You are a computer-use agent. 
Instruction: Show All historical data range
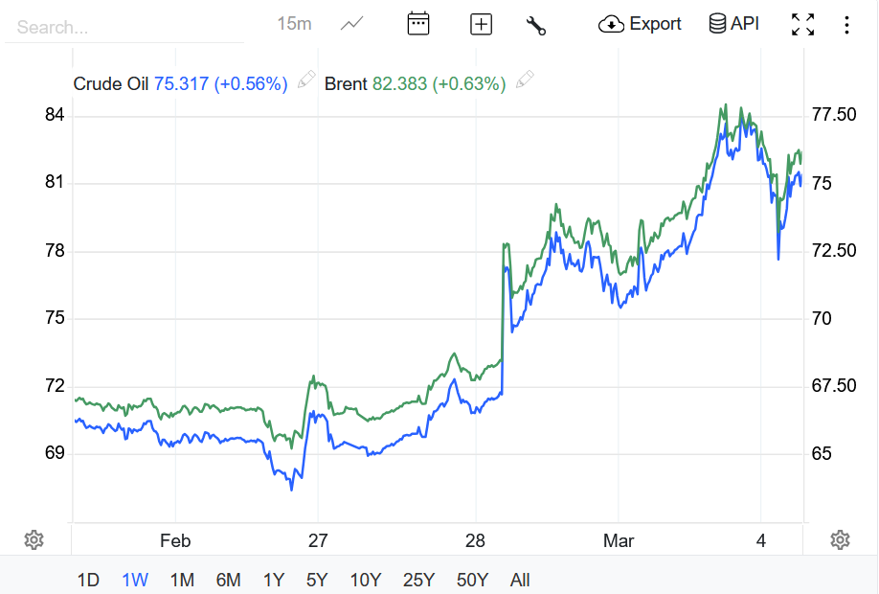pyautogui.click(x=520, y=580)
